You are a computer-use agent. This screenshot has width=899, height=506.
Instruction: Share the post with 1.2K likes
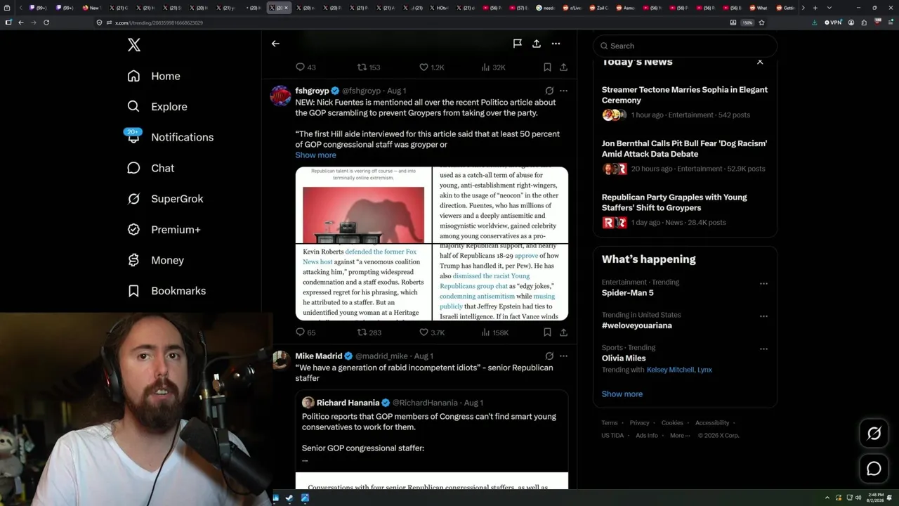pos(563,67)
